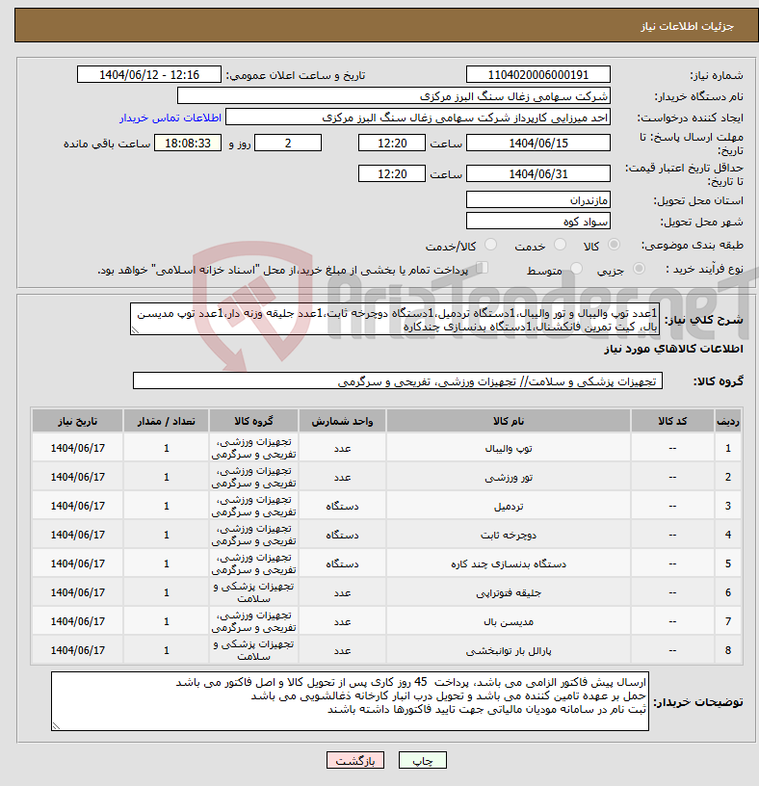Click the price validity hour 12:20 field

click(x=391, y=174)
